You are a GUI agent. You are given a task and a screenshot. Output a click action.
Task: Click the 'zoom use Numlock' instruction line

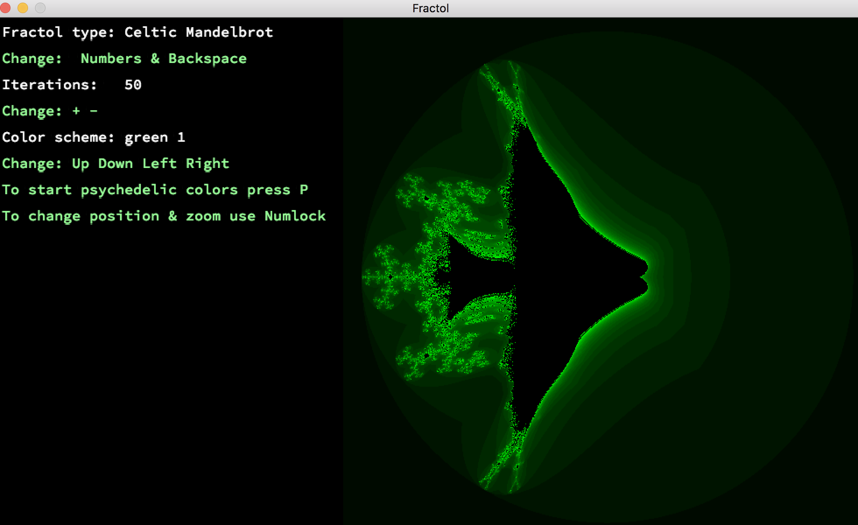coord(163,216)
